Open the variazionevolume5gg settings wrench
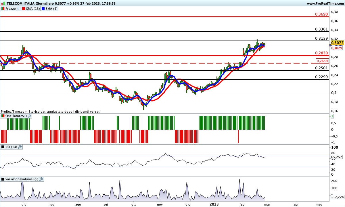This screenshot has width=345, height=207. tap(41, 179)
